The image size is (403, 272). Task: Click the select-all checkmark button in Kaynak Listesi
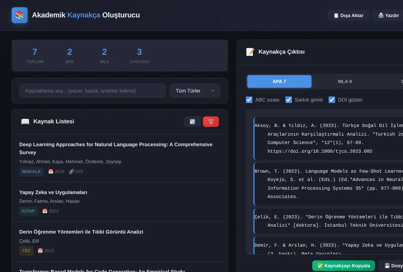pyautogui.click(x=192, y=122)
